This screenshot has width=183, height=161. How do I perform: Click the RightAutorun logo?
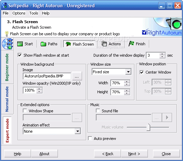(162, 32)
